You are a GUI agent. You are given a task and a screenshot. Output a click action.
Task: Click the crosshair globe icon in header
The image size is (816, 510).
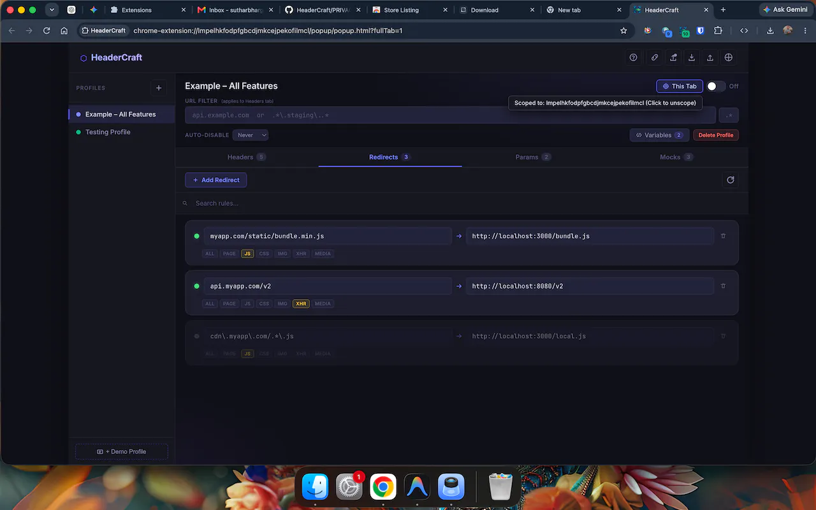[x=729, y=57]
